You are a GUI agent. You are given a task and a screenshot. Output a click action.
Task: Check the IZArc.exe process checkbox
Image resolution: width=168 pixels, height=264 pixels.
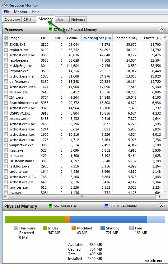click(x=6, y=97)
